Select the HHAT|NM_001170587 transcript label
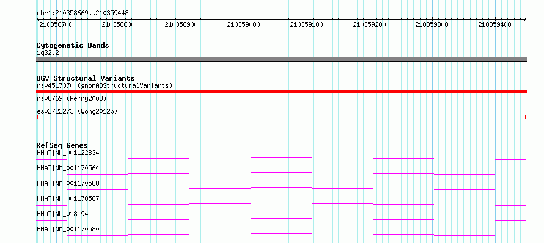The width and height of the screenshot is (544, 243). point(68,198)
